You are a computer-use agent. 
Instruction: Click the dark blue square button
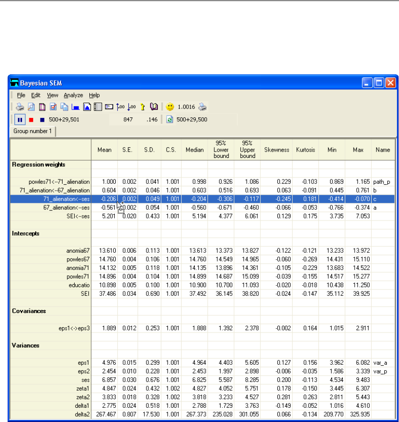tap(42, 119)
